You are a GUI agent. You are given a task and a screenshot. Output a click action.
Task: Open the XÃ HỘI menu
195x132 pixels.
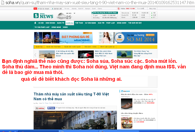[41, 23]
